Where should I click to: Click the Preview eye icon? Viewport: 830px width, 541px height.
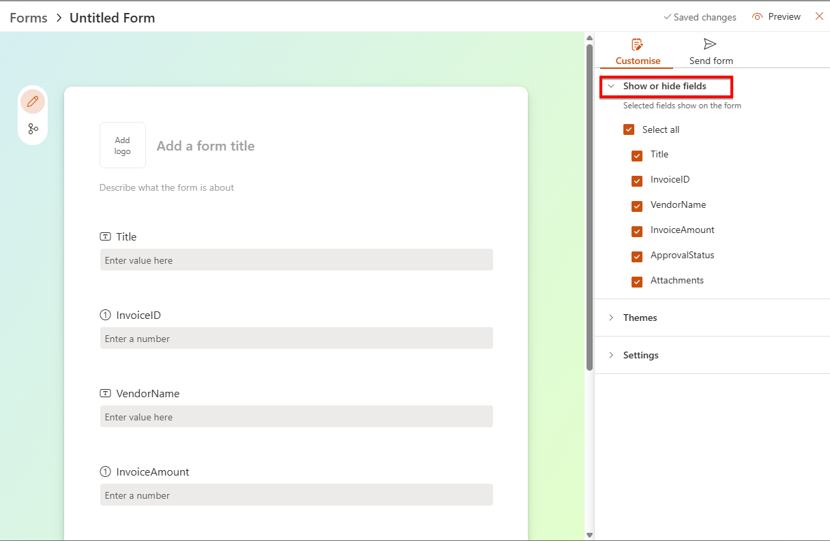click(x=757, y=17)
